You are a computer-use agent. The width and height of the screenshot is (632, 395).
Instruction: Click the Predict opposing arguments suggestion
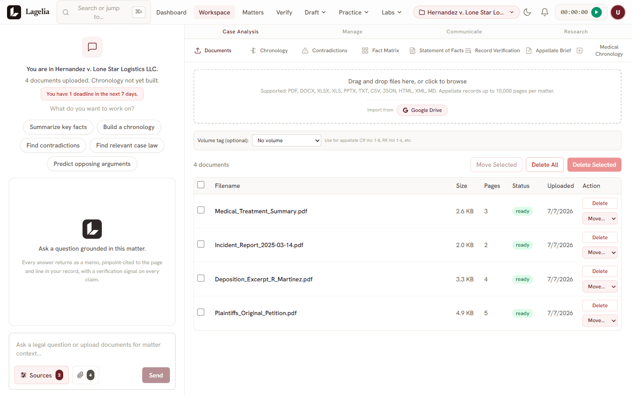pyautogui.click(x=92, y=164)
